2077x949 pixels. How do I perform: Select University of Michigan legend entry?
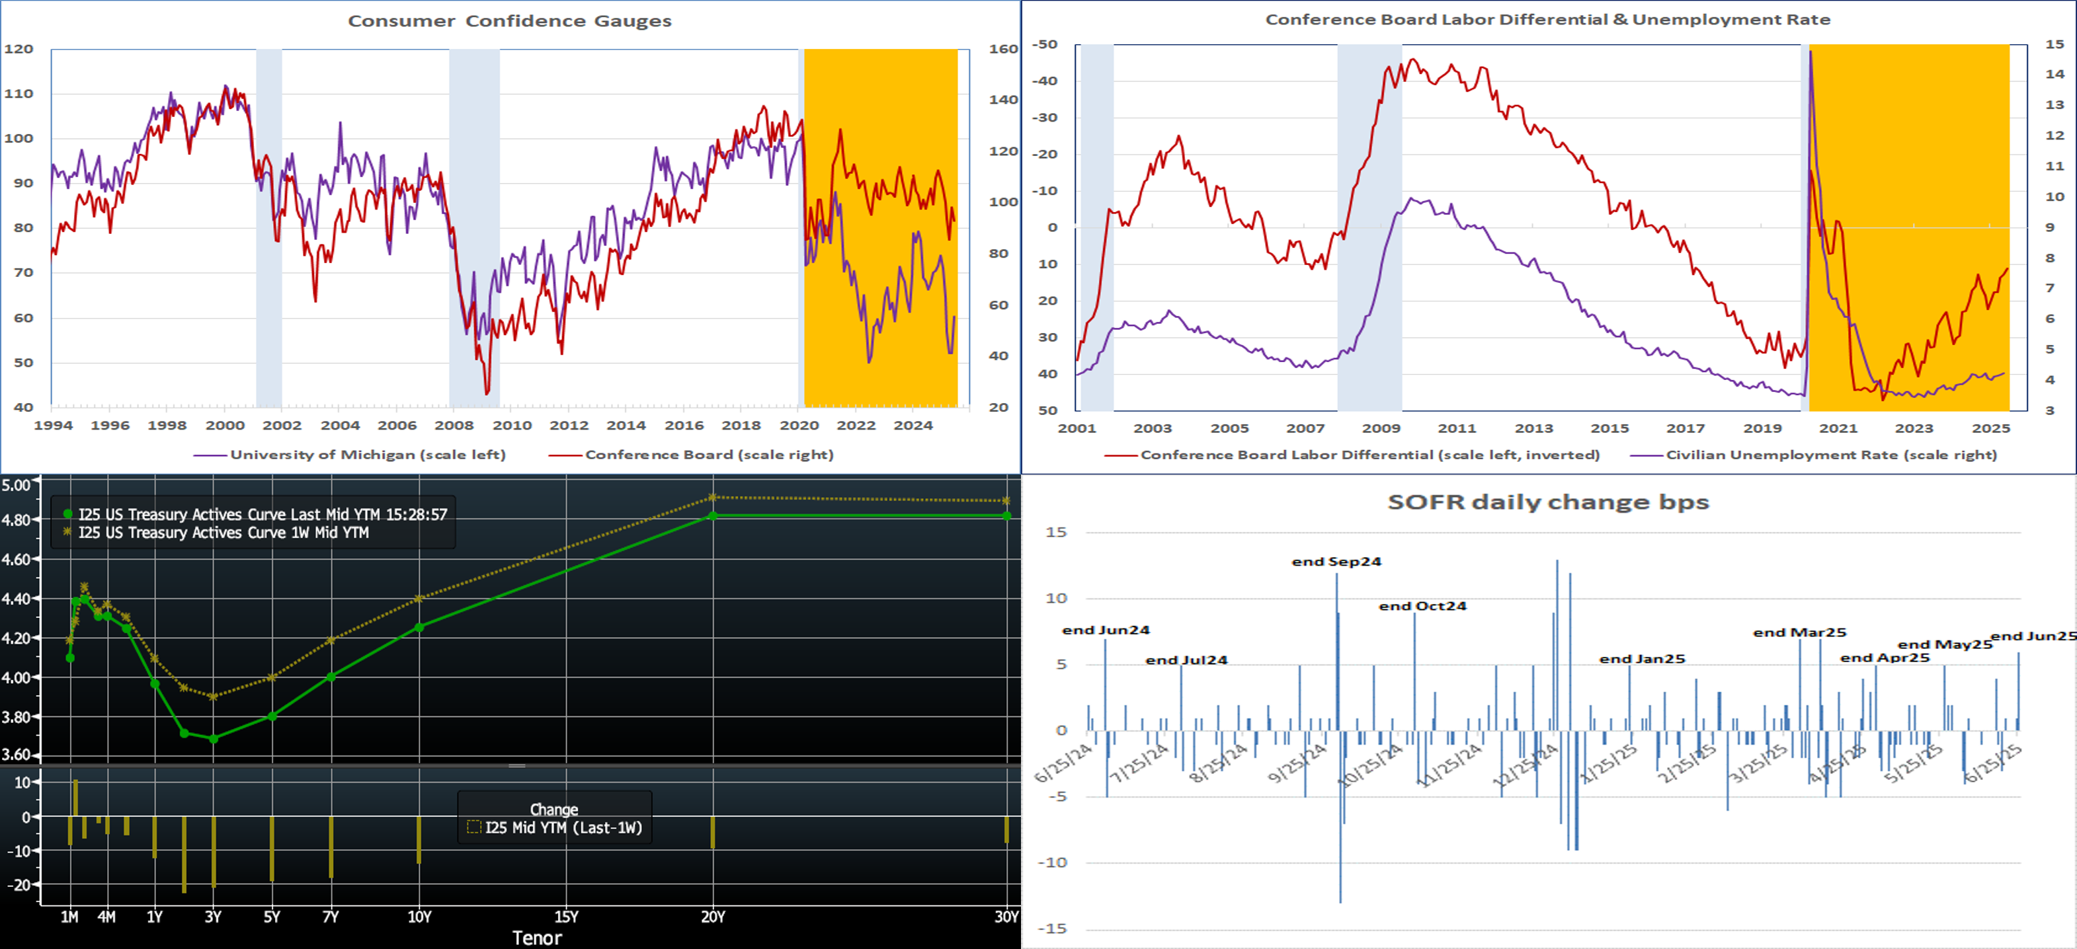(x=367, y=455)
